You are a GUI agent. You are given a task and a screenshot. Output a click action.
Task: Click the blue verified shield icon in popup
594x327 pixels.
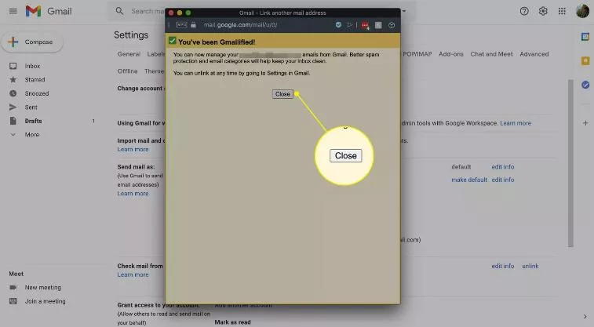[338, 25]
